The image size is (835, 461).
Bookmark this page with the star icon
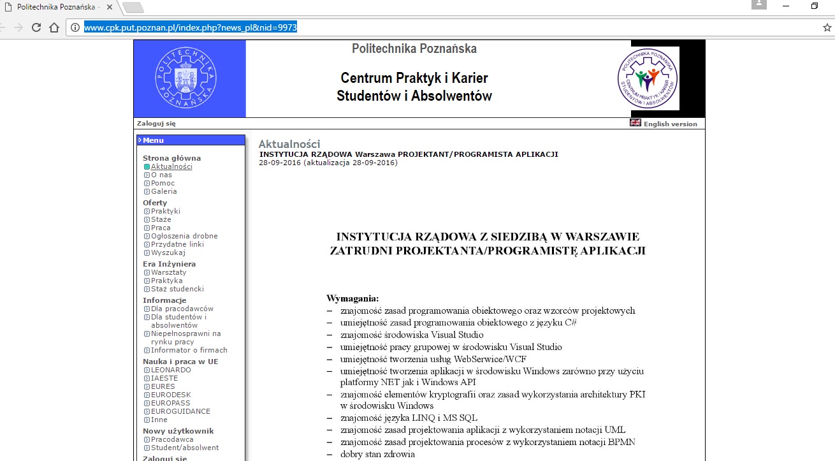[827, 27]
